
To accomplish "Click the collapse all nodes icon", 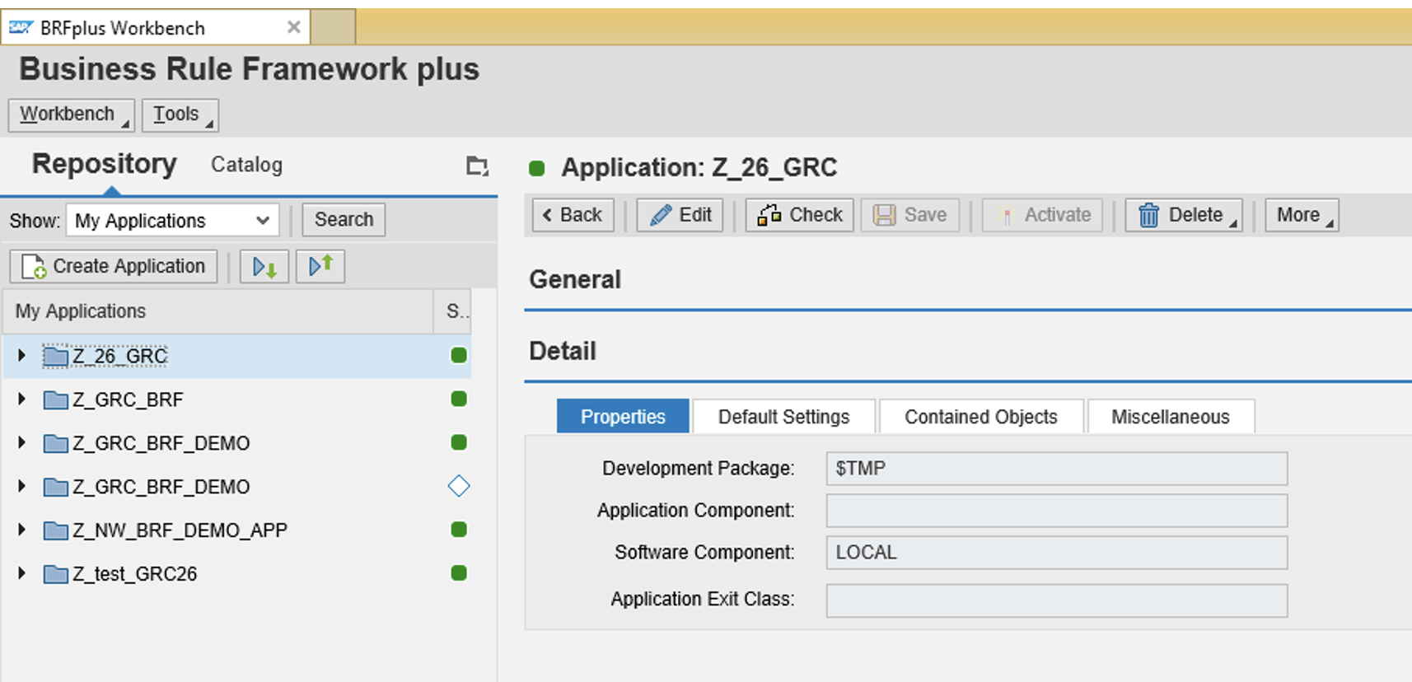I will click(x=320, y=266).
